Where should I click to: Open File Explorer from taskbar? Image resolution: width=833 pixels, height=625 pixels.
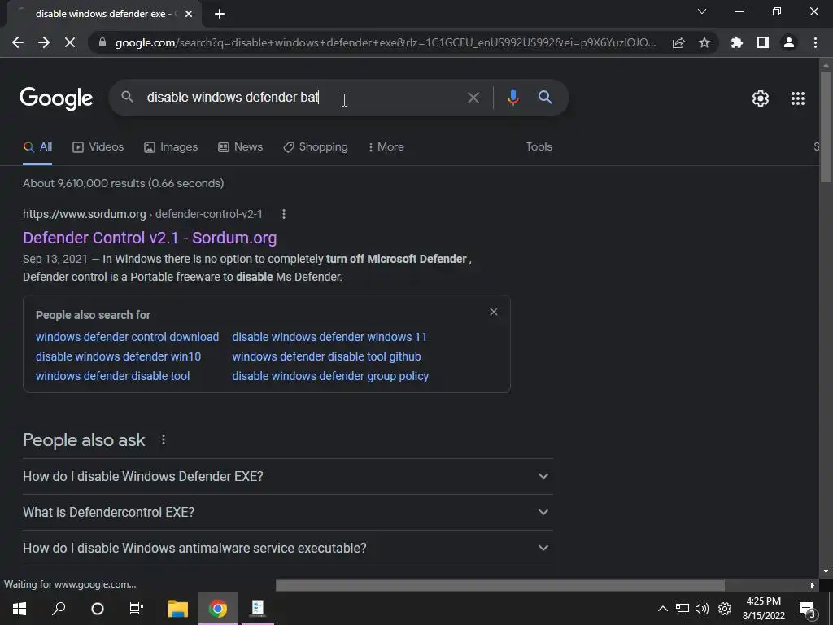click(x=178, y=609)
